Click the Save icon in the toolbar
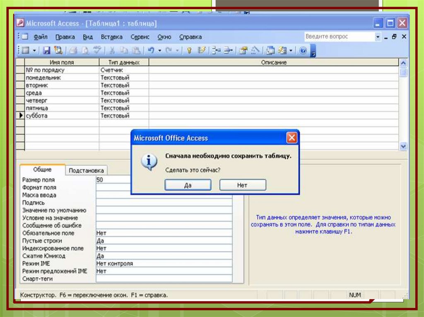424x317 pixels. tap(47, 50)
